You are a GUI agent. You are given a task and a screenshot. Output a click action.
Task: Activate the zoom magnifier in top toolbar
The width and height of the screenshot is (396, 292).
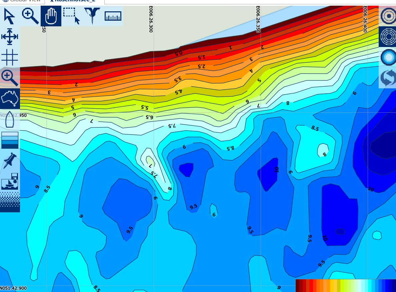point(30,16)
